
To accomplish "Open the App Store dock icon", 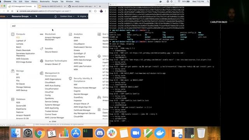I will coord(76,133).
